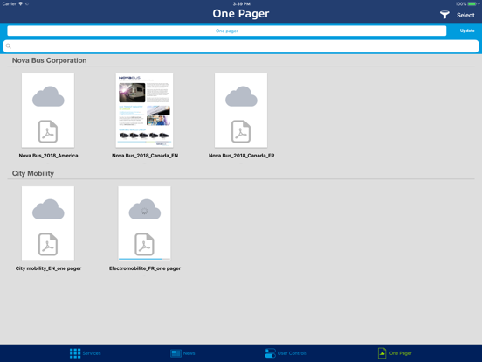This screenshot has height=362, width=482.
Task: Click the One pager category field
Action: coord(227,31)
